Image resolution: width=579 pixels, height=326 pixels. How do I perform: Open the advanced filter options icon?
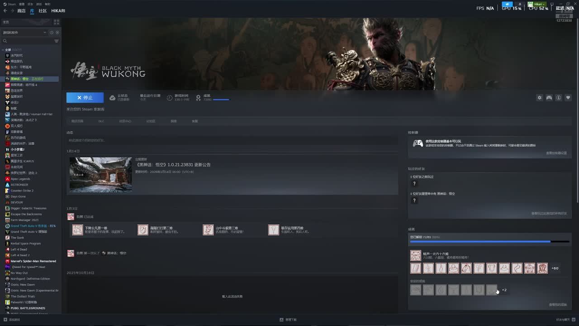[x=57, y=41]
